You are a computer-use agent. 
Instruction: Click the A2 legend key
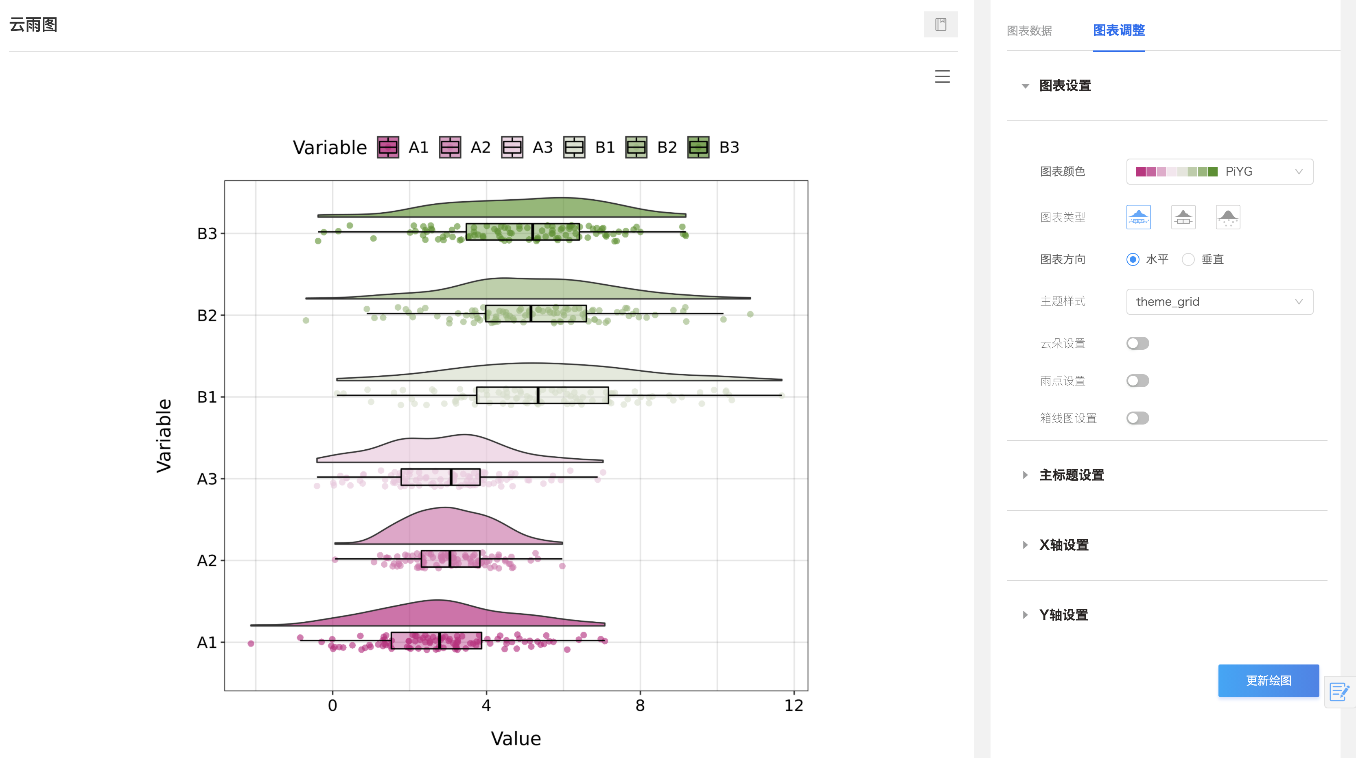click(x=450, y=147)
